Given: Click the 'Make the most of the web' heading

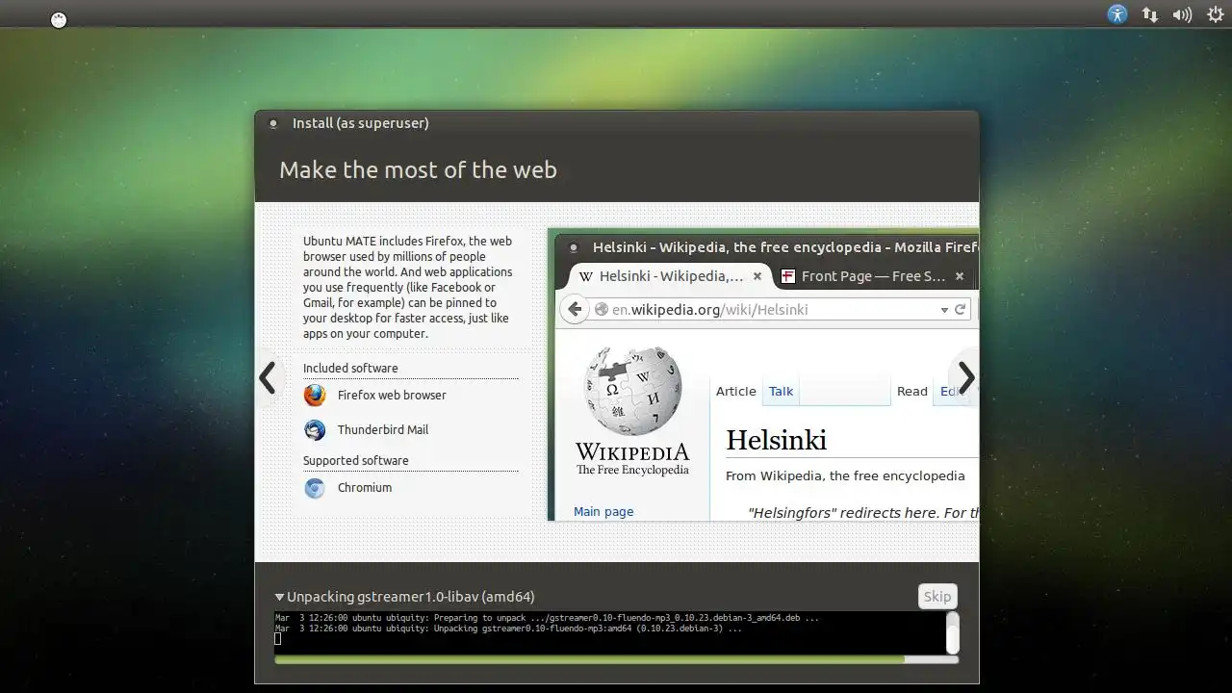Looking at the screenshot, I should pos(418,170).
